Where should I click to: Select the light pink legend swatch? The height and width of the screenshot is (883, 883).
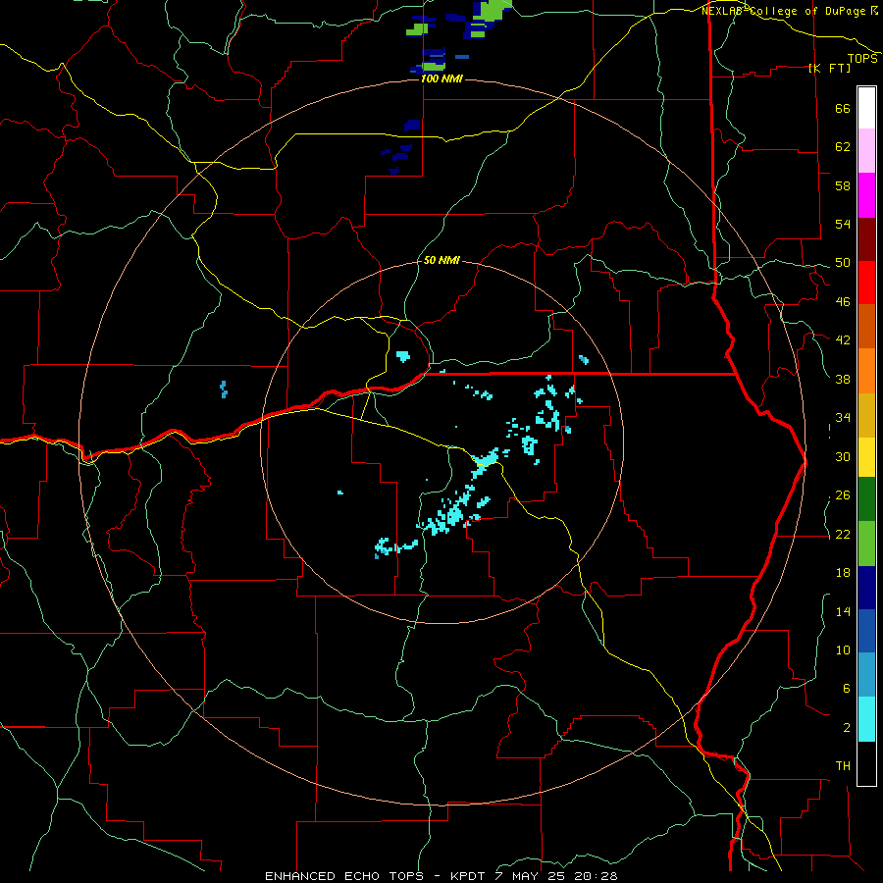[866, 150]
